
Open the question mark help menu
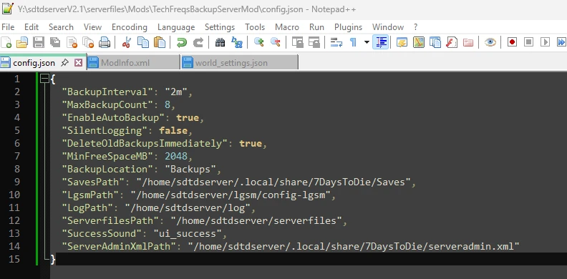point(415,27)
